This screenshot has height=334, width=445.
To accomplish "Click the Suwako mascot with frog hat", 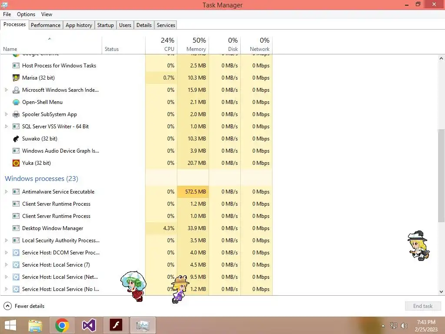I will click(x=180, y=289).
